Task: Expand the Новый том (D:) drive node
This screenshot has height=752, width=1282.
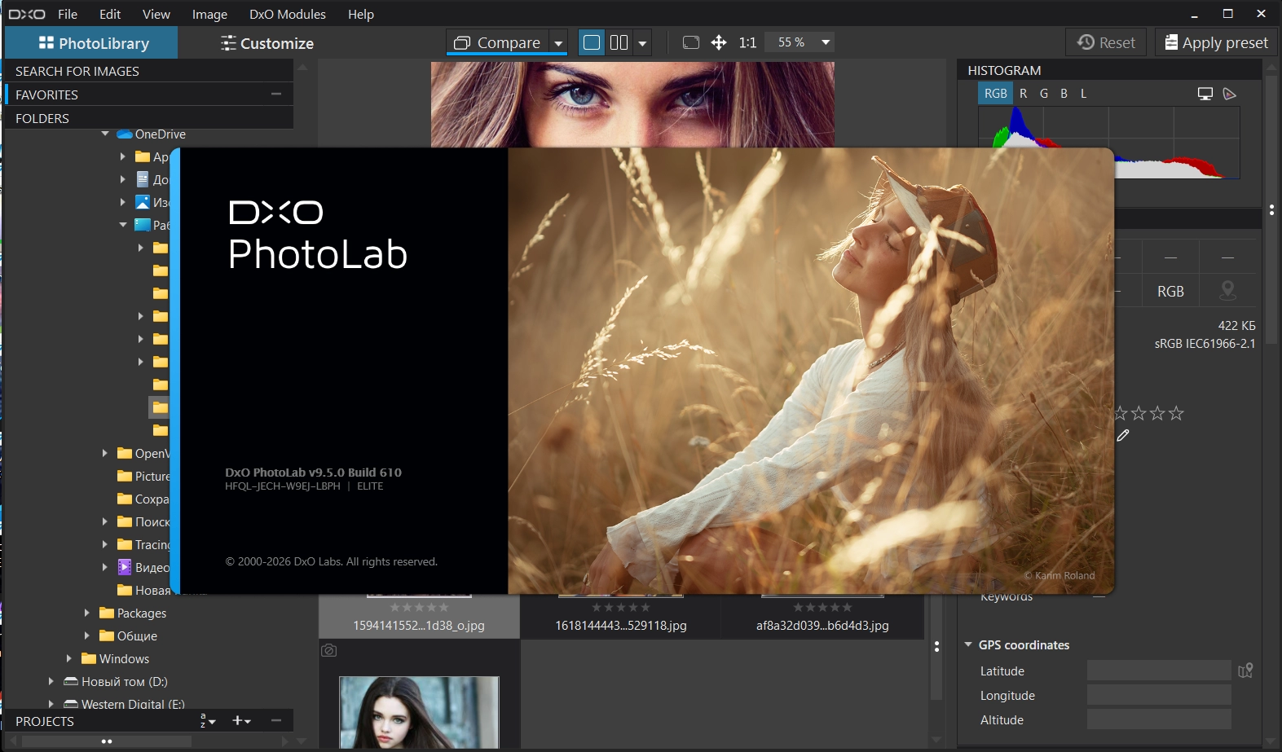Action: pyautogui.click(x=51, y=681)
